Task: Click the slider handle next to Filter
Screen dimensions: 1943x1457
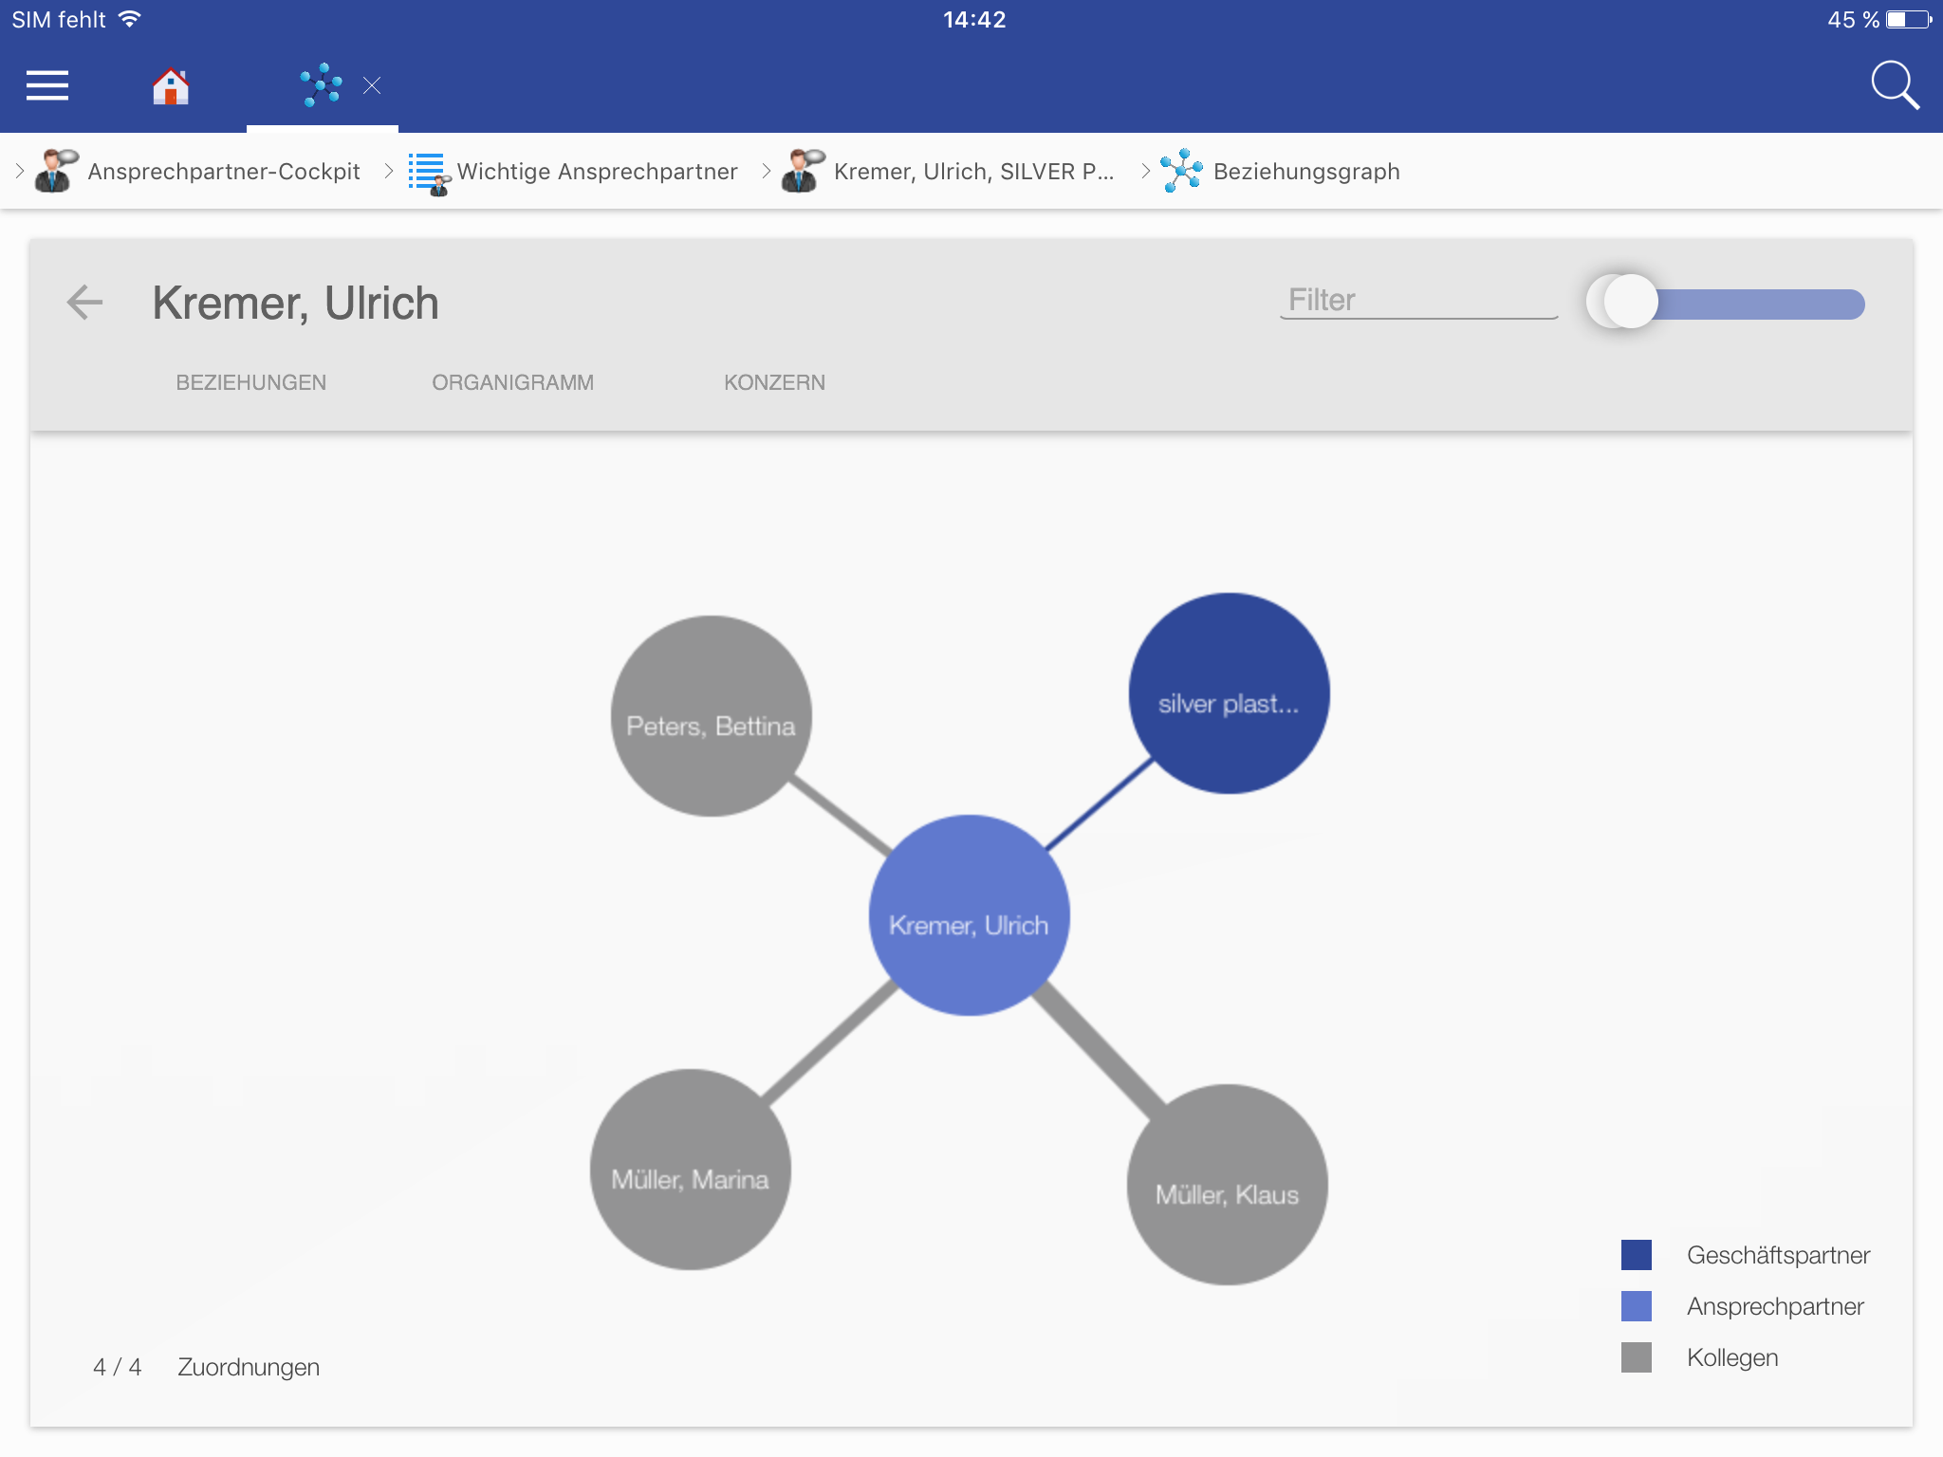Action: (x=1629, y=303)
